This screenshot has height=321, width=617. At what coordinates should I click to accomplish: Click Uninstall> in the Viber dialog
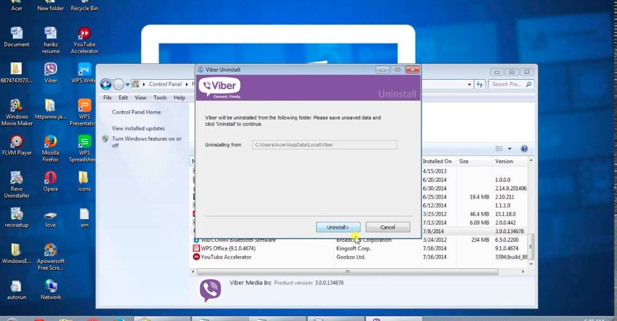point(338,227)
